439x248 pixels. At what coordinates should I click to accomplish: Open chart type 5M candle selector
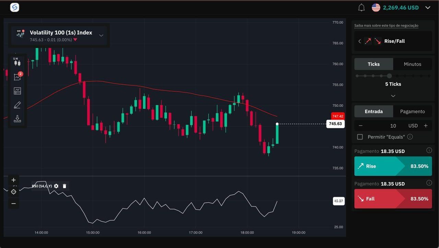click(x=17, y=62)
